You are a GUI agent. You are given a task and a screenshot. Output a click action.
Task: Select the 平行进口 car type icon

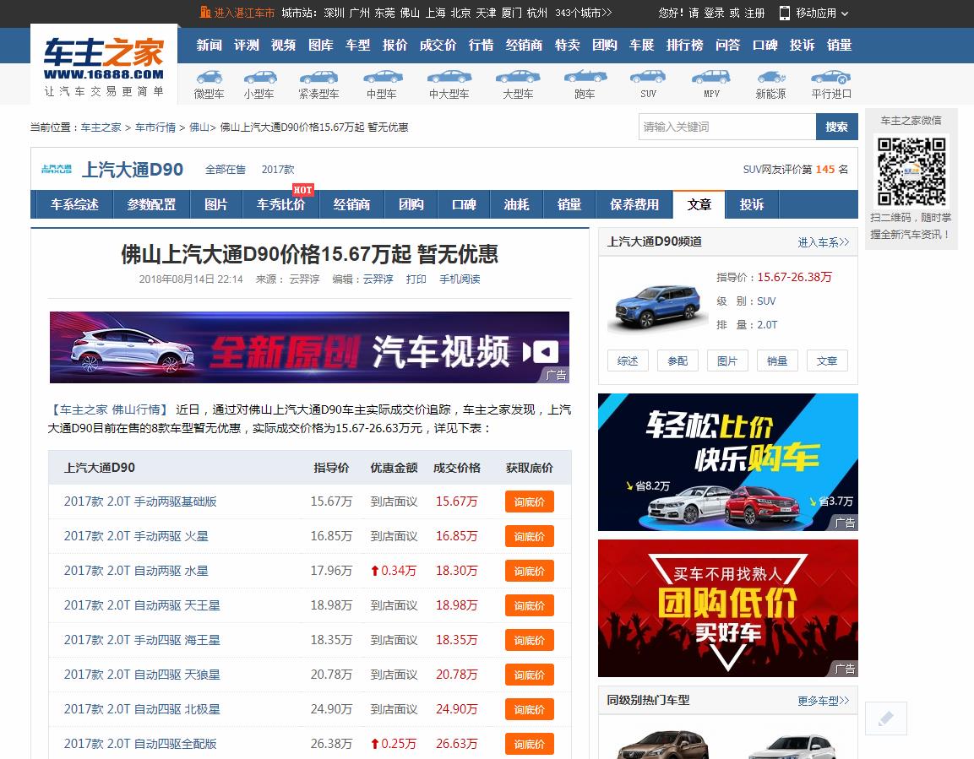[831, 78]
